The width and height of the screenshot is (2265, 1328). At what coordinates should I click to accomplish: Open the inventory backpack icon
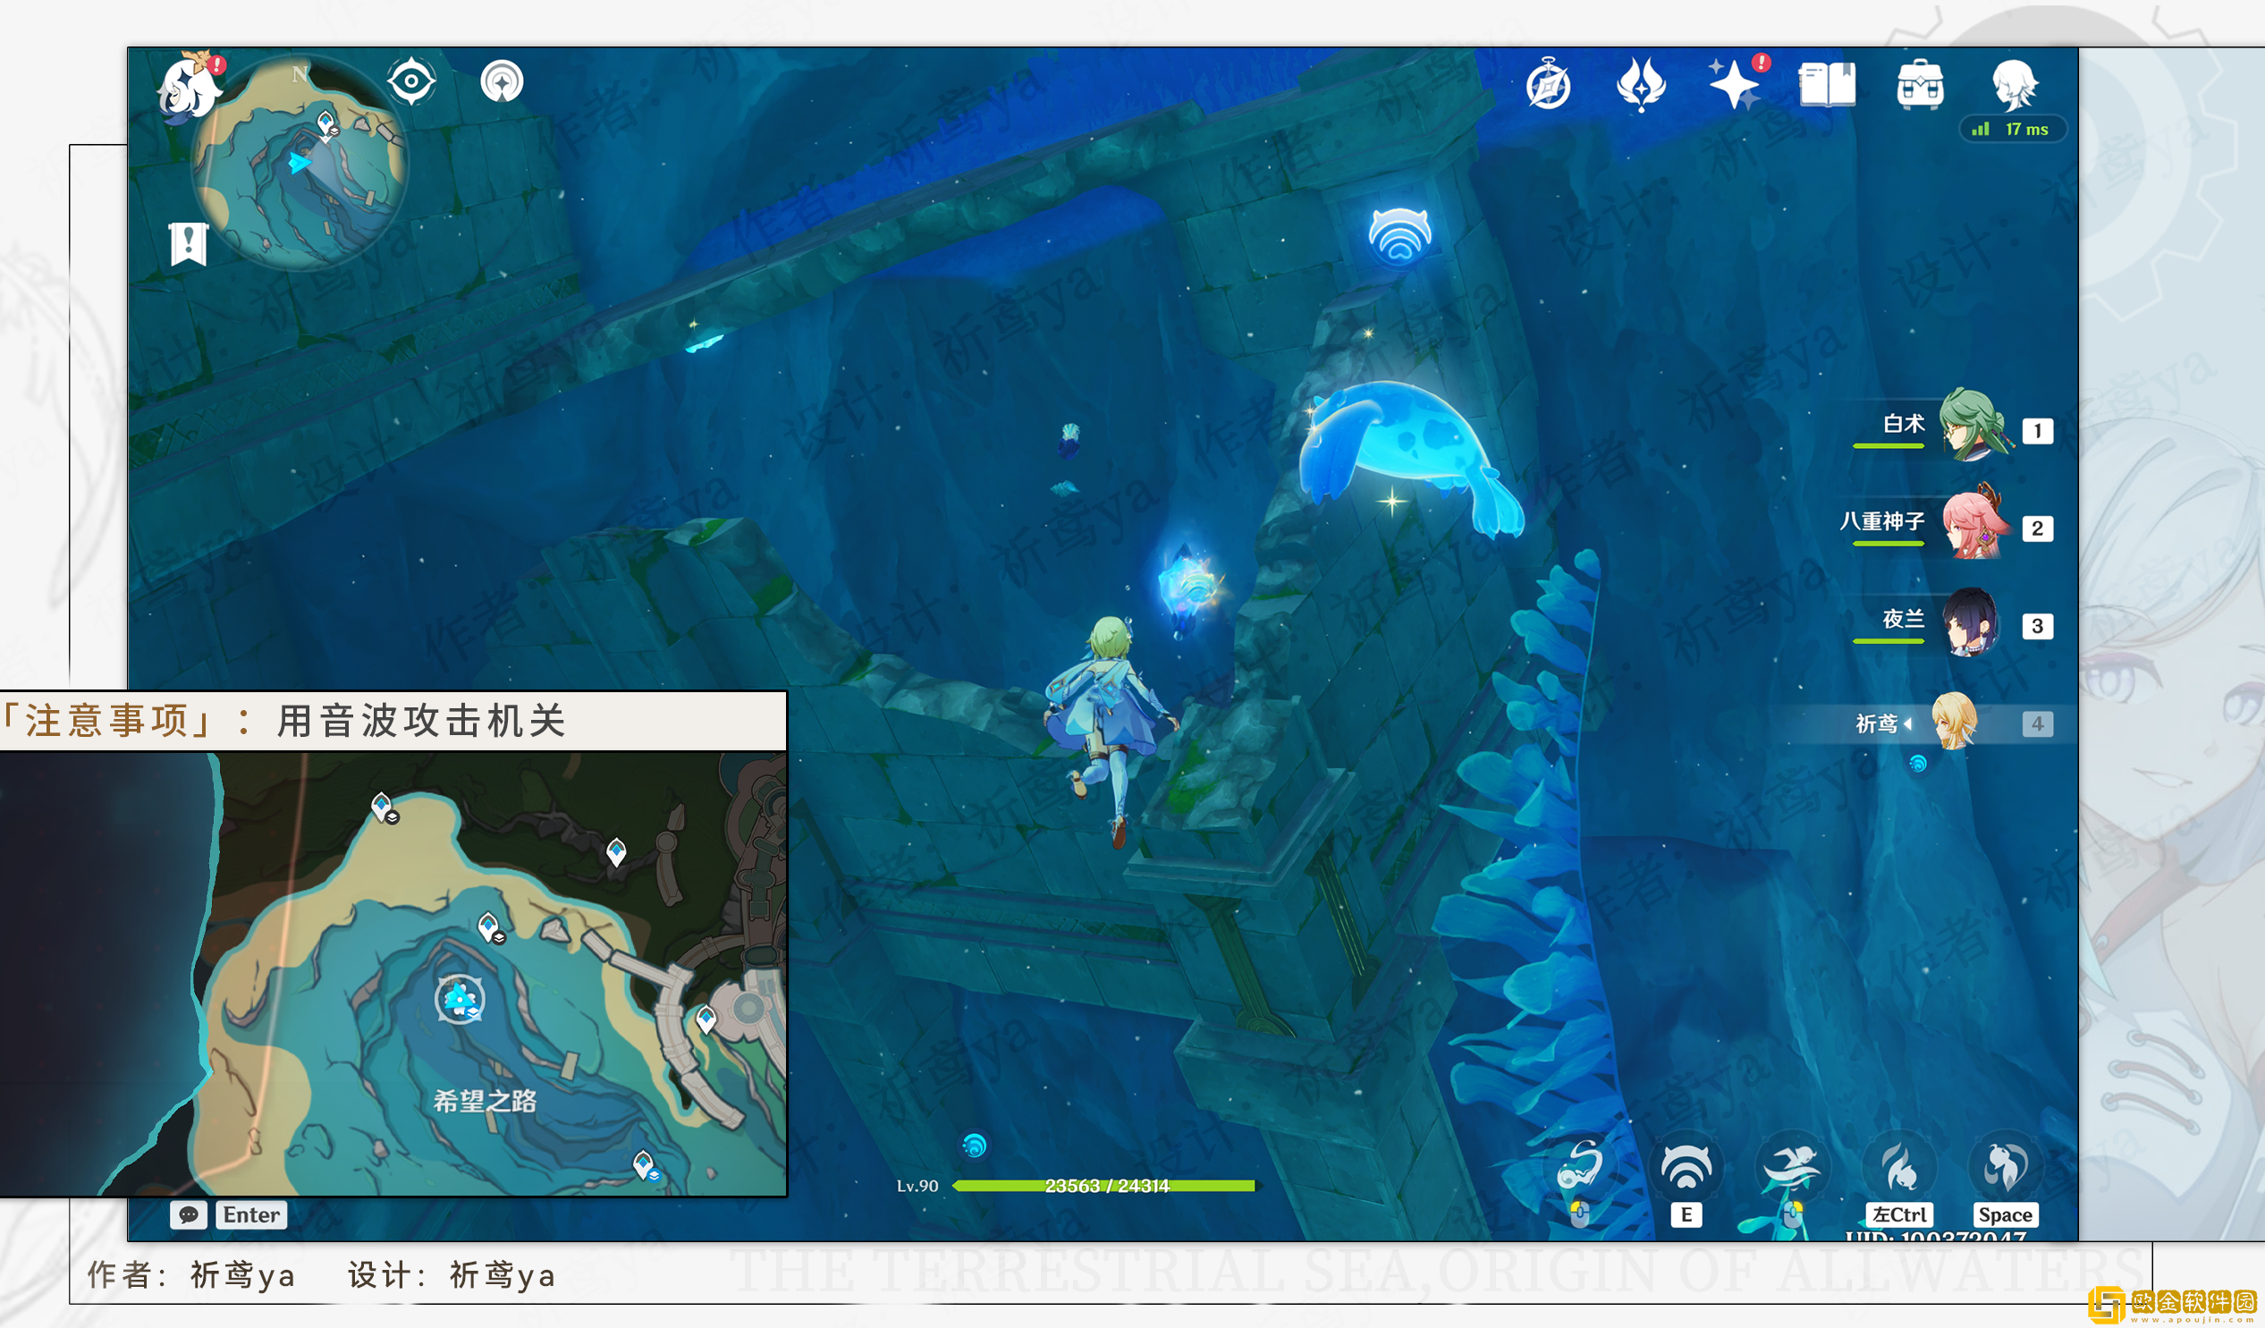coord(1920,84)
